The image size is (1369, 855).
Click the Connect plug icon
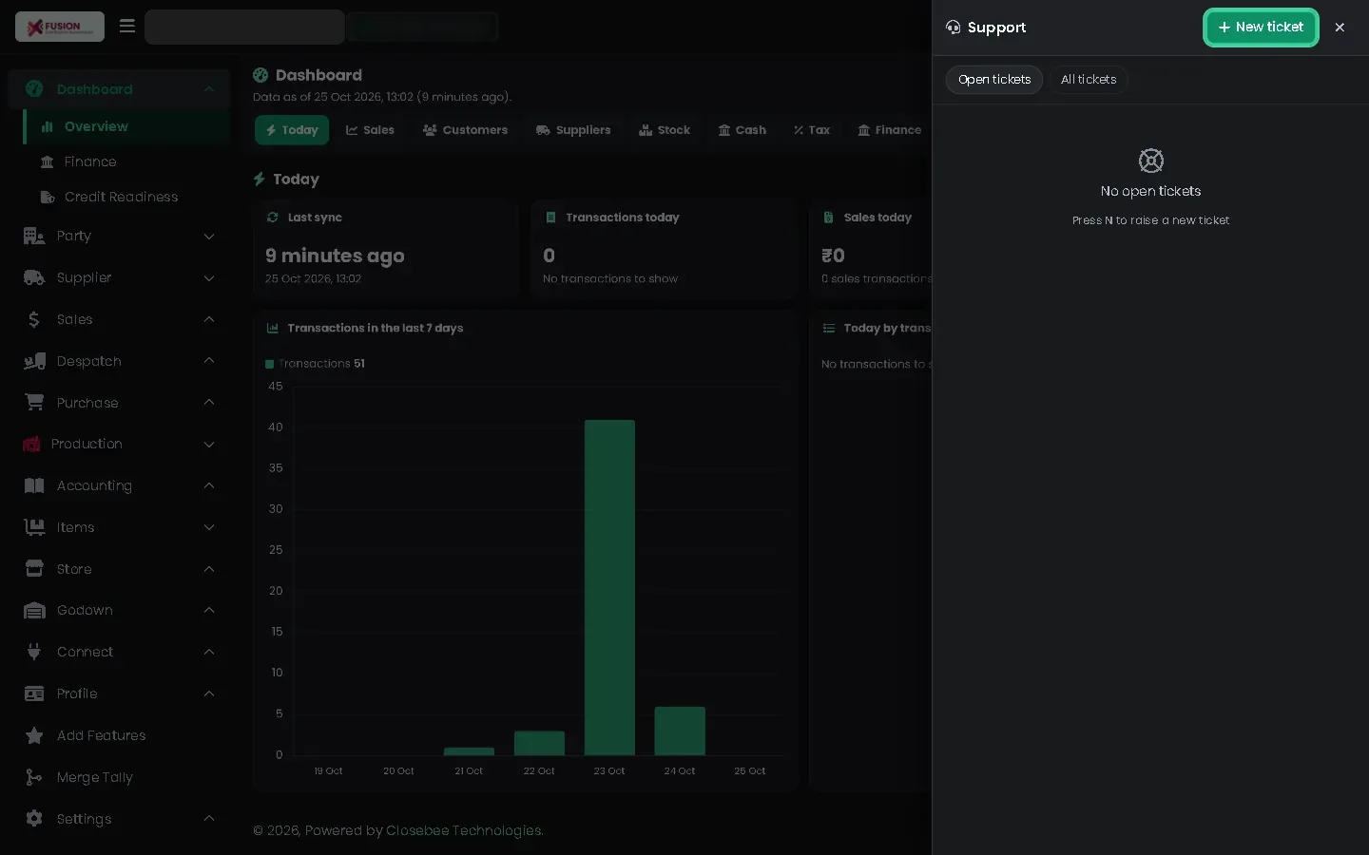click(x=34, y=652)
